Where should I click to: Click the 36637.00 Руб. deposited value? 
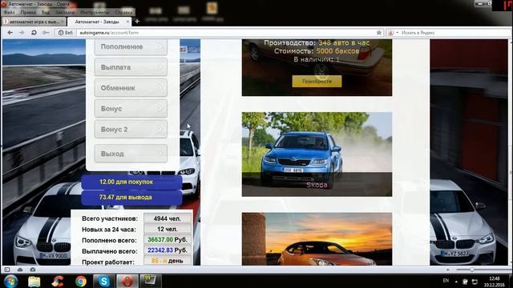pyautogui.click(x=168, y=240)
